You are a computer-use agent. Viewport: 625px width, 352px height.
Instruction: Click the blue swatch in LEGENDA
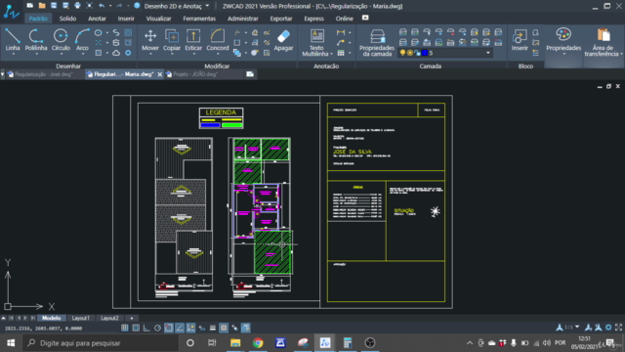[x=210, y=125]
